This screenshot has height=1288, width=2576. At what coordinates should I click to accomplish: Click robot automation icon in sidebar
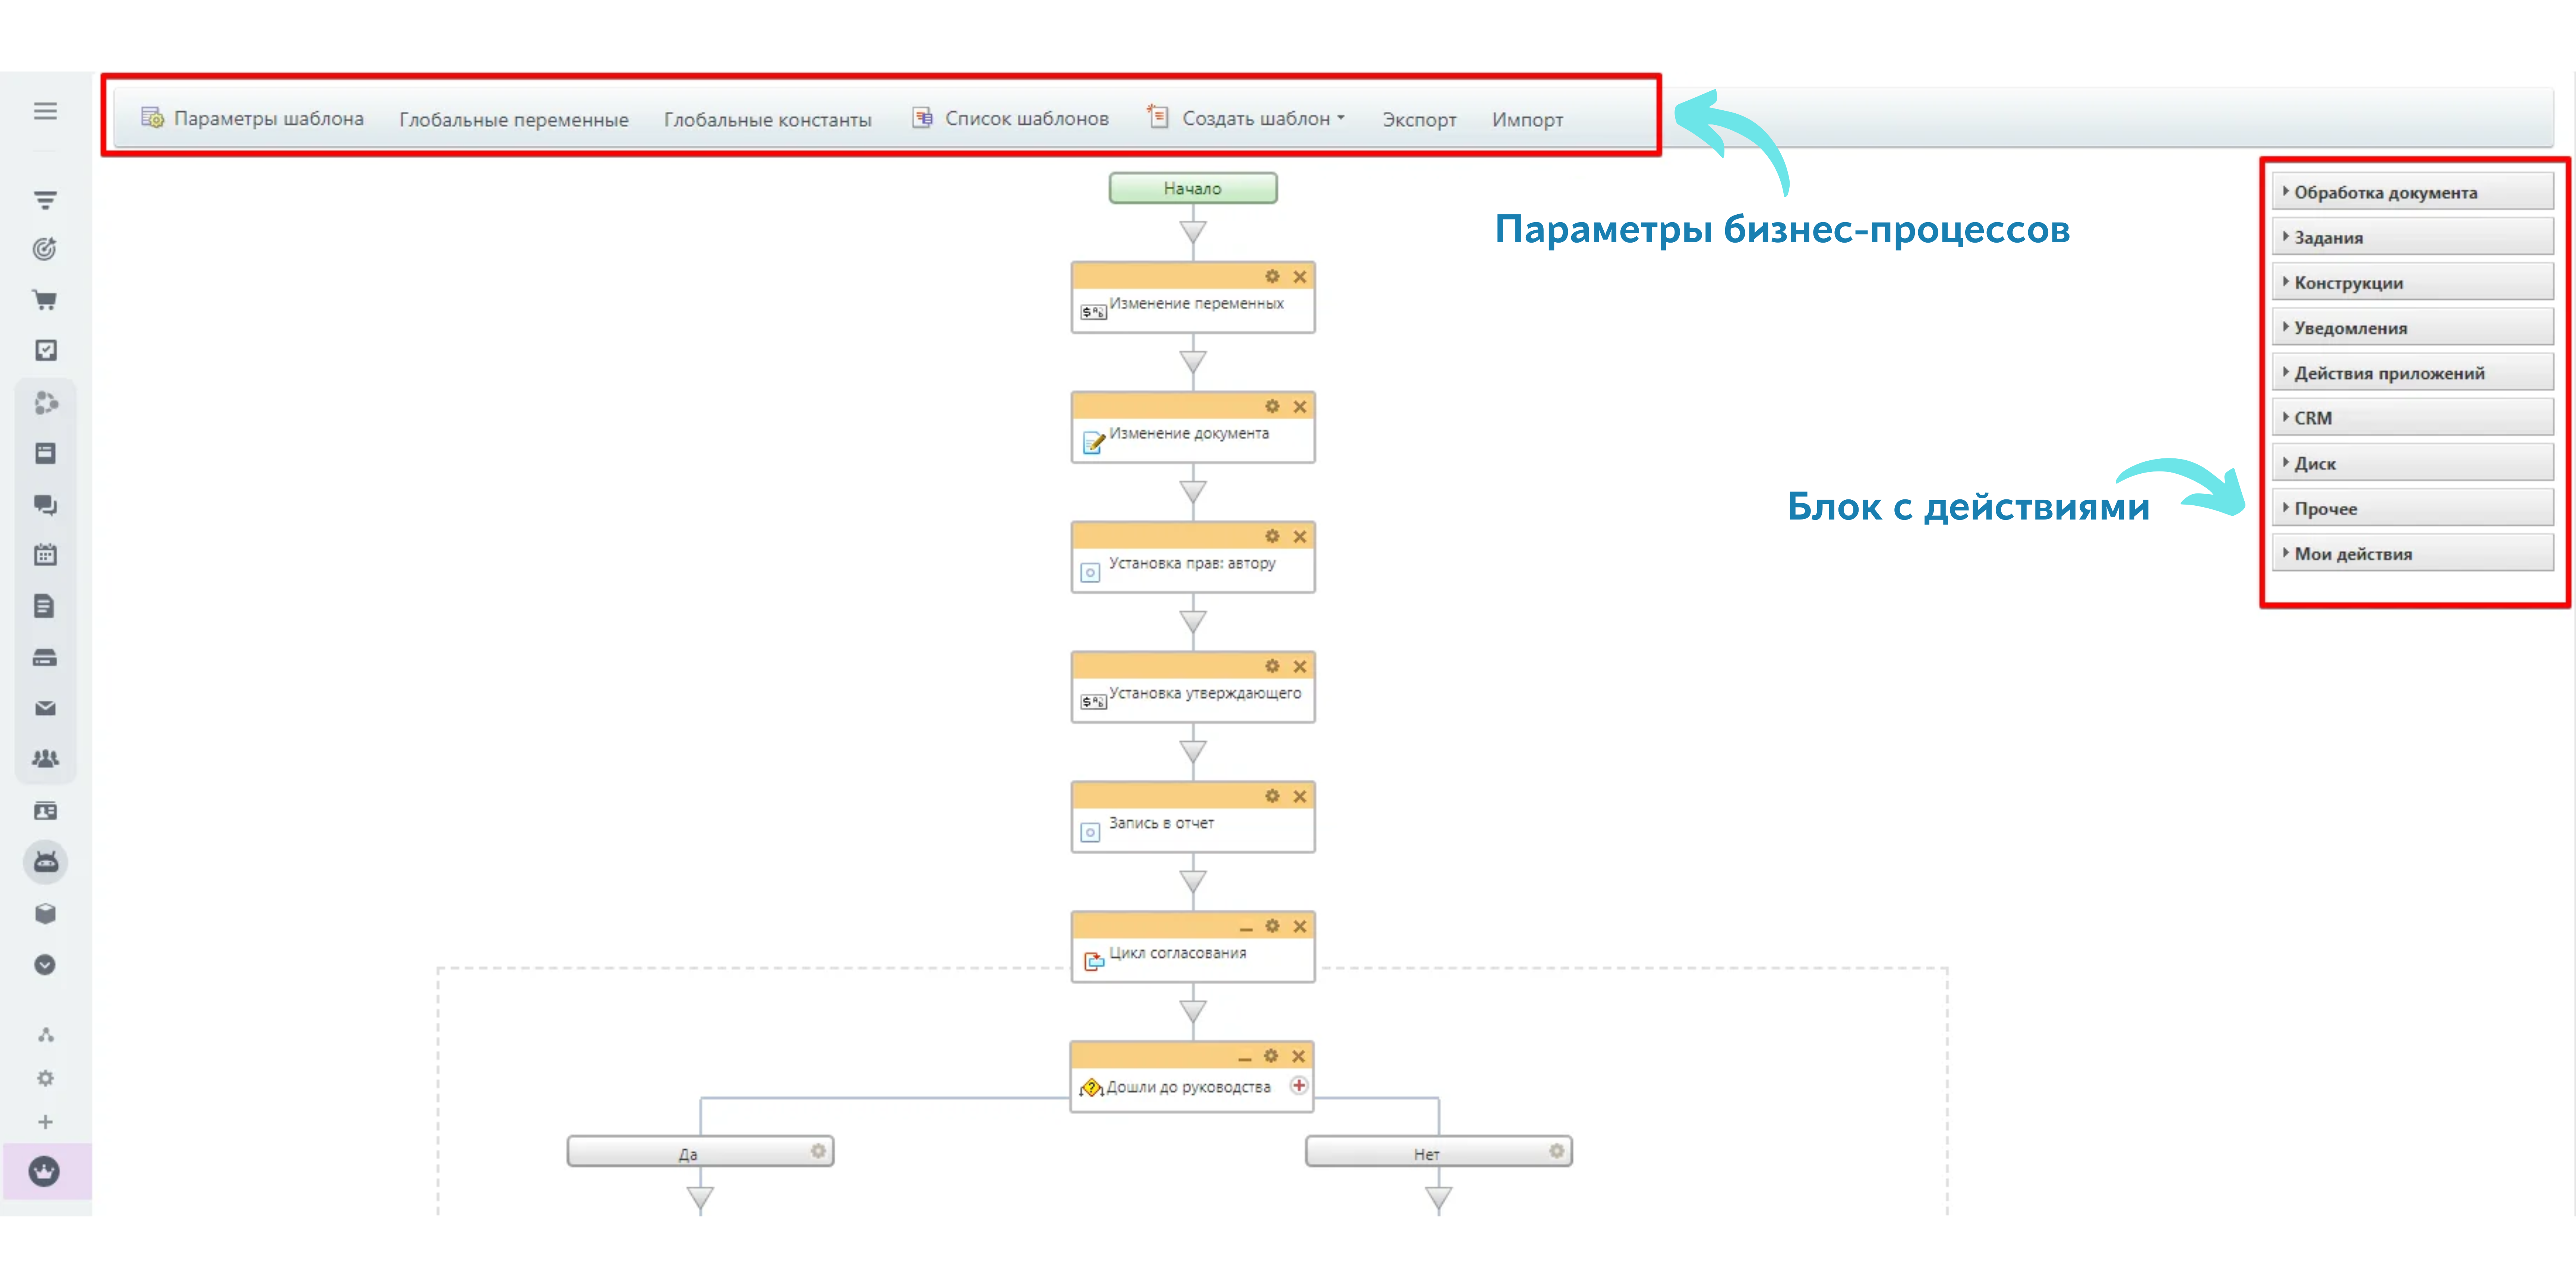[x=45, y=862]
